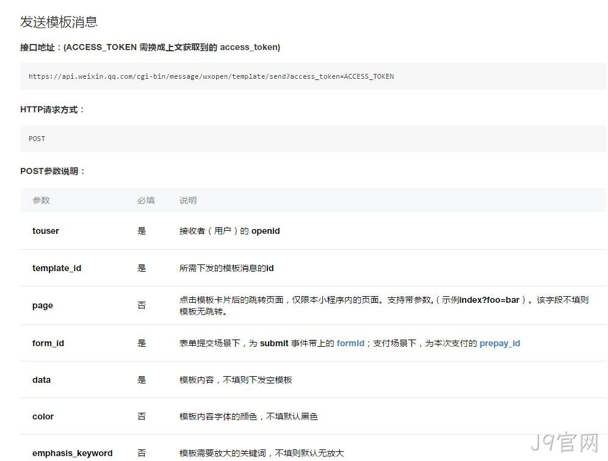Click 否 in the emphasis_keyword row
The width and height of the screenshot is (608, 461).
(142, 453)
